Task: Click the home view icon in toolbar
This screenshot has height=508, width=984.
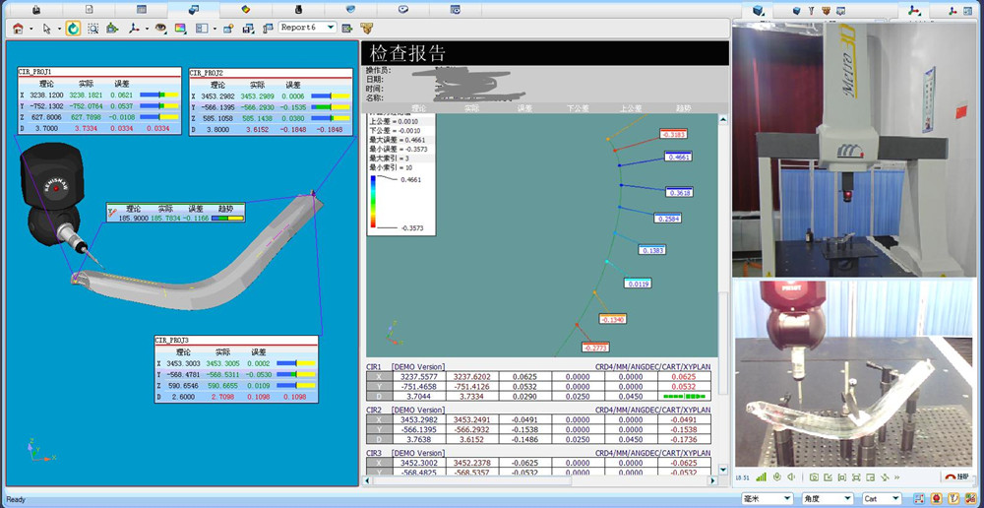Action: click(x=18, y=29)
